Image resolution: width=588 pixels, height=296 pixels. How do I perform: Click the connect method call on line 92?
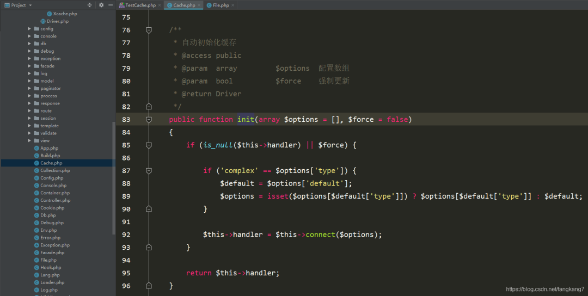pos(321,235)
